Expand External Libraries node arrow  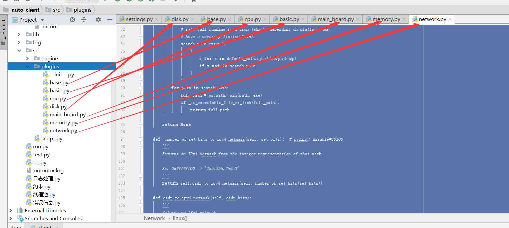click(11, 210)
